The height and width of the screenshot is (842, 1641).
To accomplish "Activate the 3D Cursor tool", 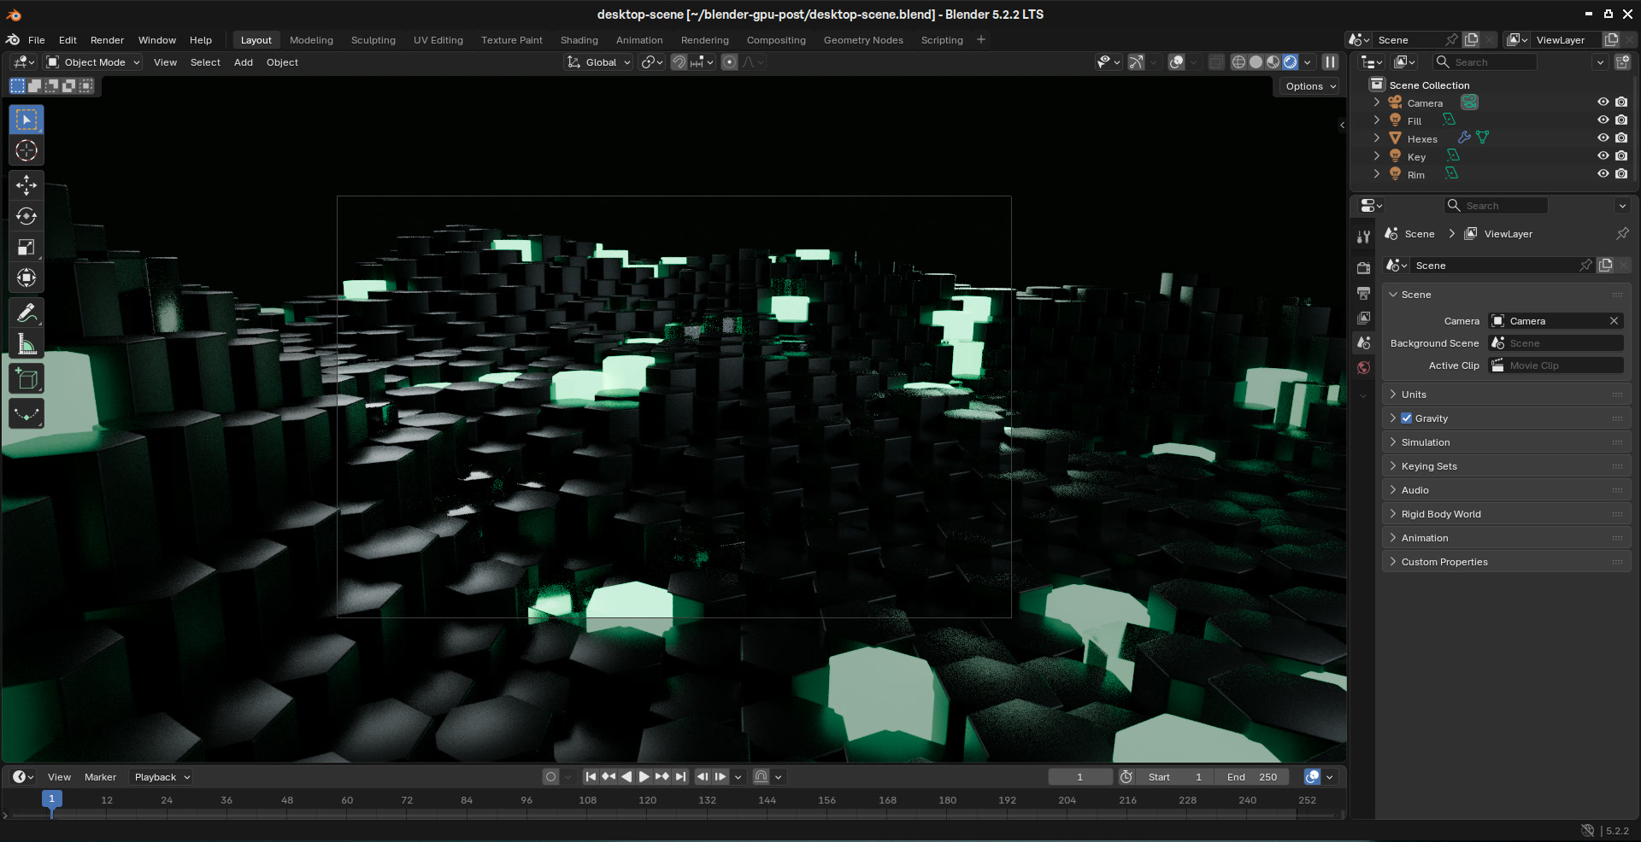I will tap(26, 151).
